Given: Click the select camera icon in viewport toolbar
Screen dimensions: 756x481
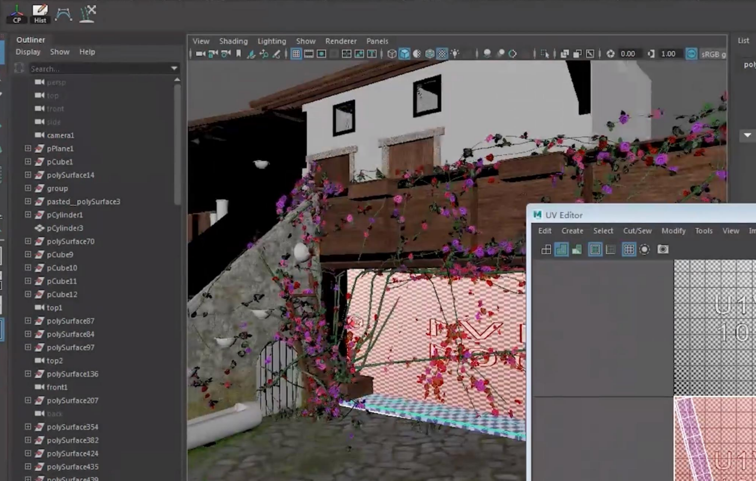Looking at the screenshot, I should [200, 54].
